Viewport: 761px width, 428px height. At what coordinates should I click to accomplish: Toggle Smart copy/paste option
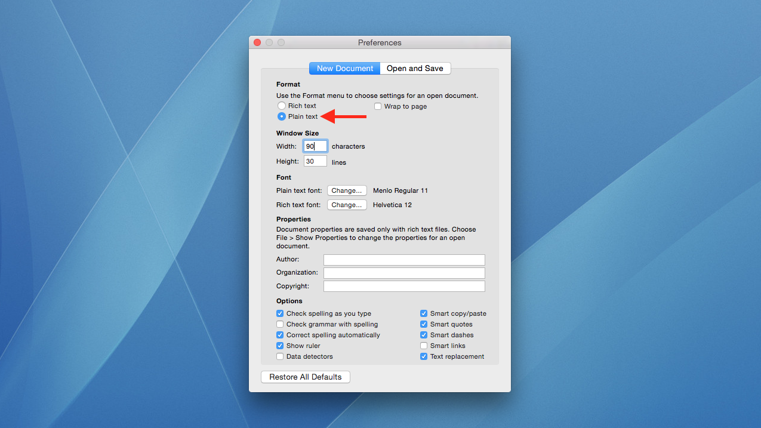pyautogui.click(x=424, y=313)
